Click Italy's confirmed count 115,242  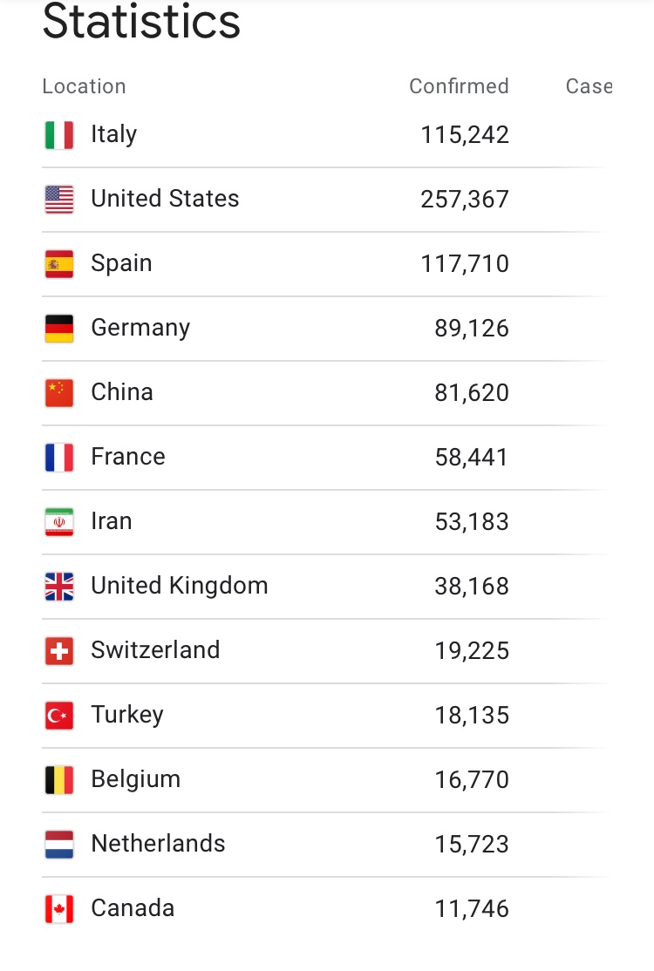[465, 135]
